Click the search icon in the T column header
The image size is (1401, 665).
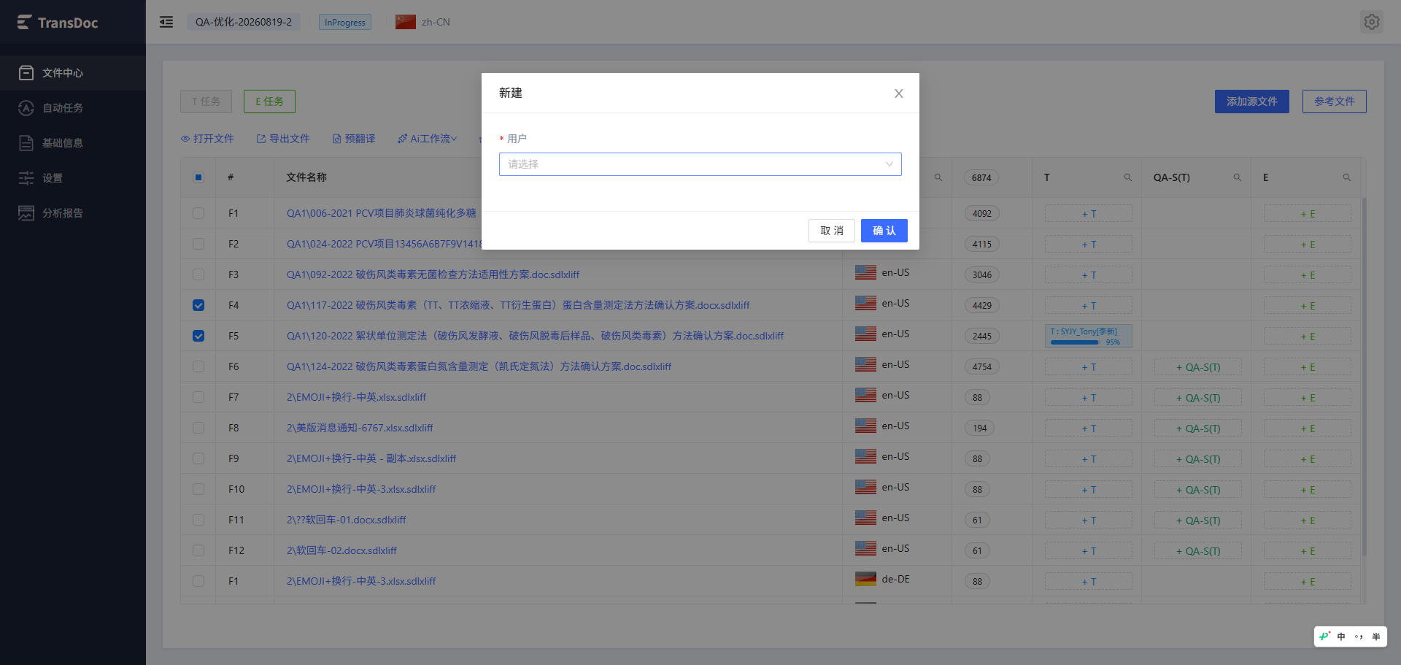(1127, 177)
